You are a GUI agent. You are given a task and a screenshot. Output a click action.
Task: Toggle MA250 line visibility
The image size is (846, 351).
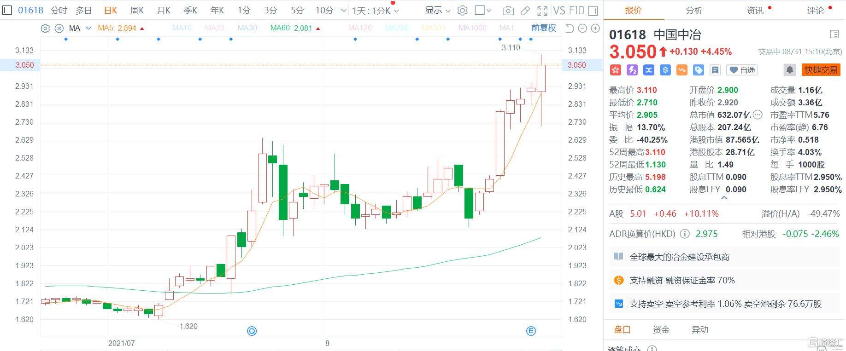point(397,28)
